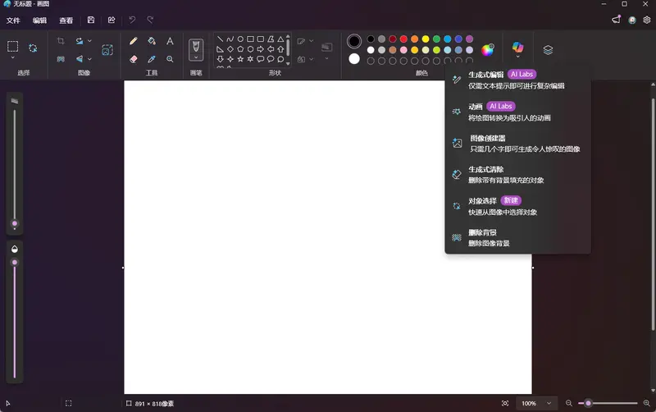Select Color 1 large black circle
Image resolution: width=656 pixels, height=412 pixels.
coord(354,41)
